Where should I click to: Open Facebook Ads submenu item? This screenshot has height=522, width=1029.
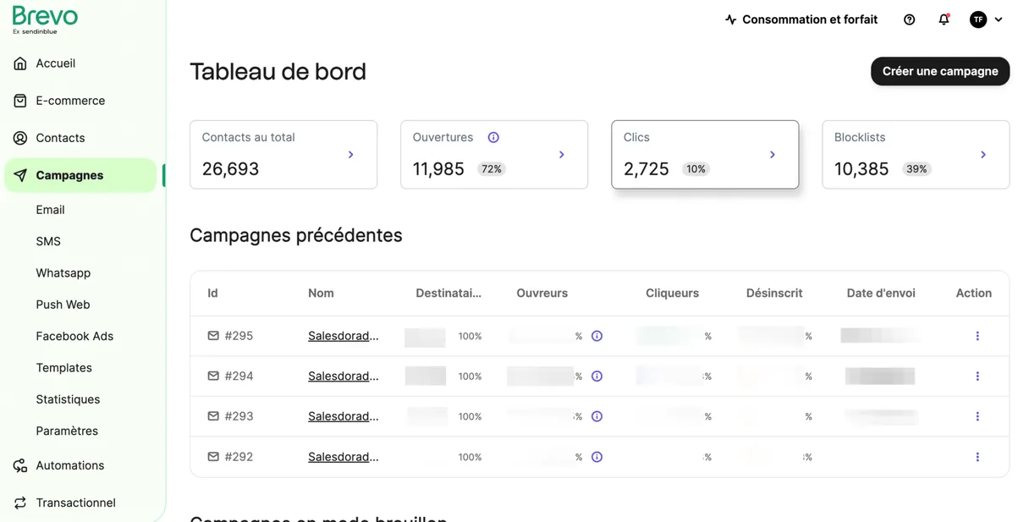74,336
